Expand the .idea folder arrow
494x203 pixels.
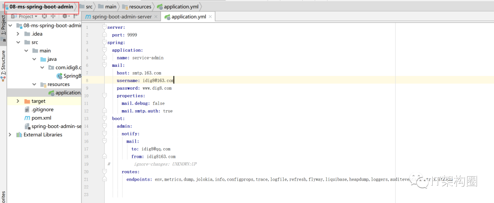point(18,34)
